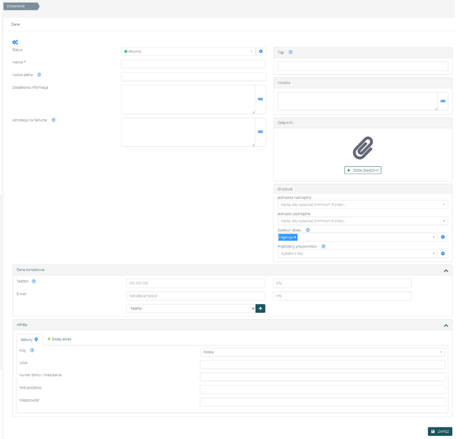Click the translation icon beside Adnotacja na fakturze textarea

click(260, 132)
